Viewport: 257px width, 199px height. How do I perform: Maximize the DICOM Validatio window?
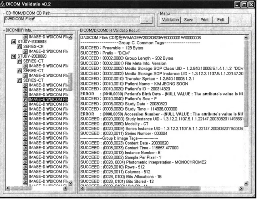coord(244,4)
